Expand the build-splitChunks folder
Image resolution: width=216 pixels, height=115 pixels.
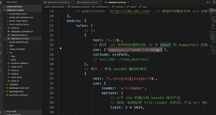(19, 42)
